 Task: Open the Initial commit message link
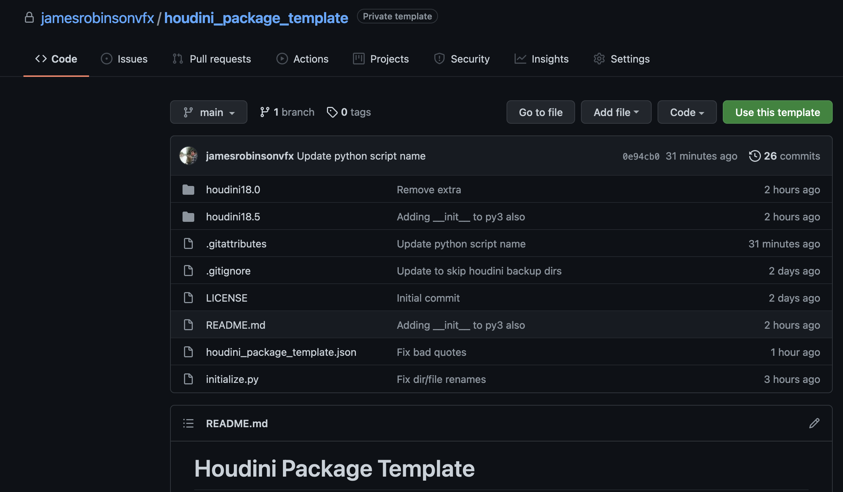pyautogui.click(x=428, y=298)
